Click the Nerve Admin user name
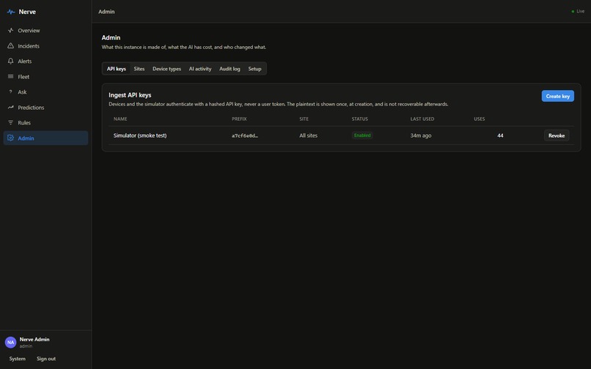 click(34, 339)
